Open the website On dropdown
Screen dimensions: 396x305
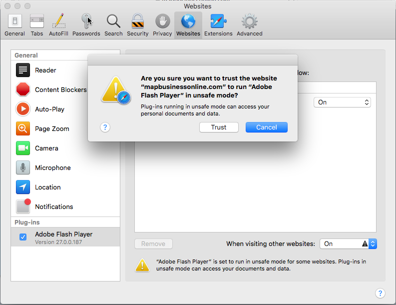342,102
